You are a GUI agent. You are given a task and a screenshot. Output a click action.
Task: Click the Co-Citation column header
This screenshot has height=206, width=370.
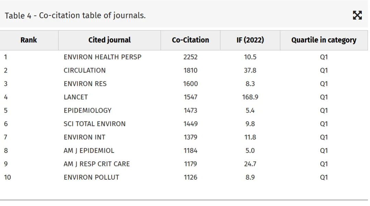coord(190,40)
